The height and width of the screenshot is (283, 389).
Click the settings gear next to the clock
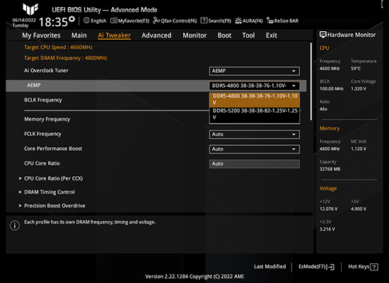coord(72,19)
